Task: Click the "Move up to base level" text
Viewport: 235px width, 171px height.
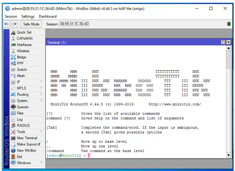Action: [x=104, y=142]
